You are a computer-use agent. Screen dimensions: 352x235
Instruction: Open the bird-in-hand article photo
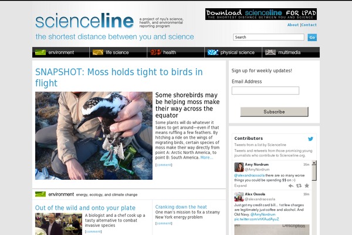[x=94, y=136]
